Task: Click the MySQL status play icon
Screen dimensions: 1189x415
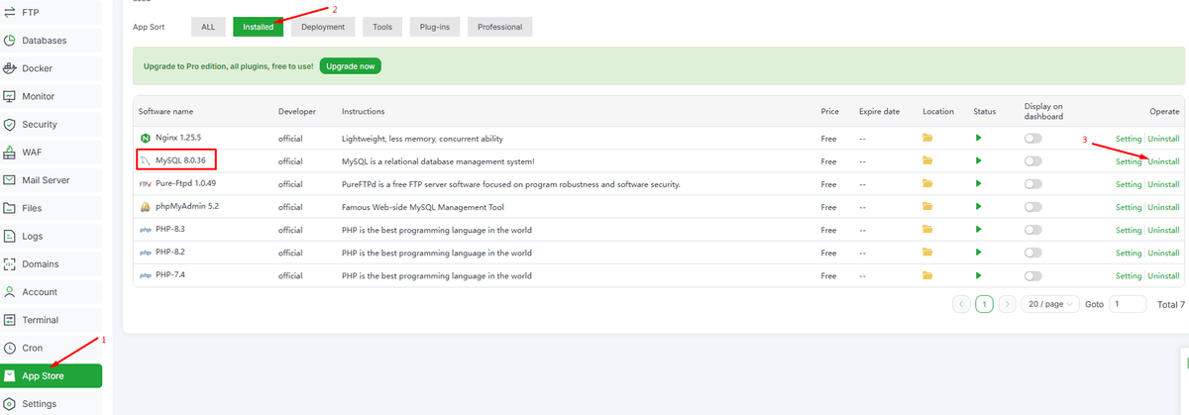Action: (x=978, y=161)
